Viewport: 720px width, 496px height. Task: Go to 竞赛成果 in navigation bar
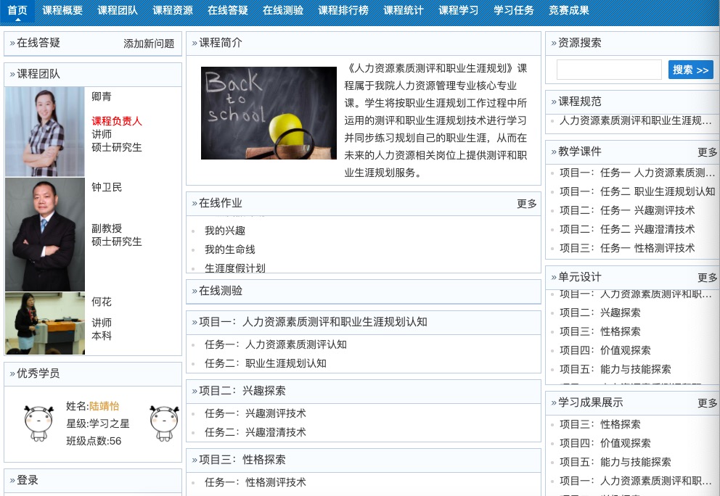click(x=568, y=10)
